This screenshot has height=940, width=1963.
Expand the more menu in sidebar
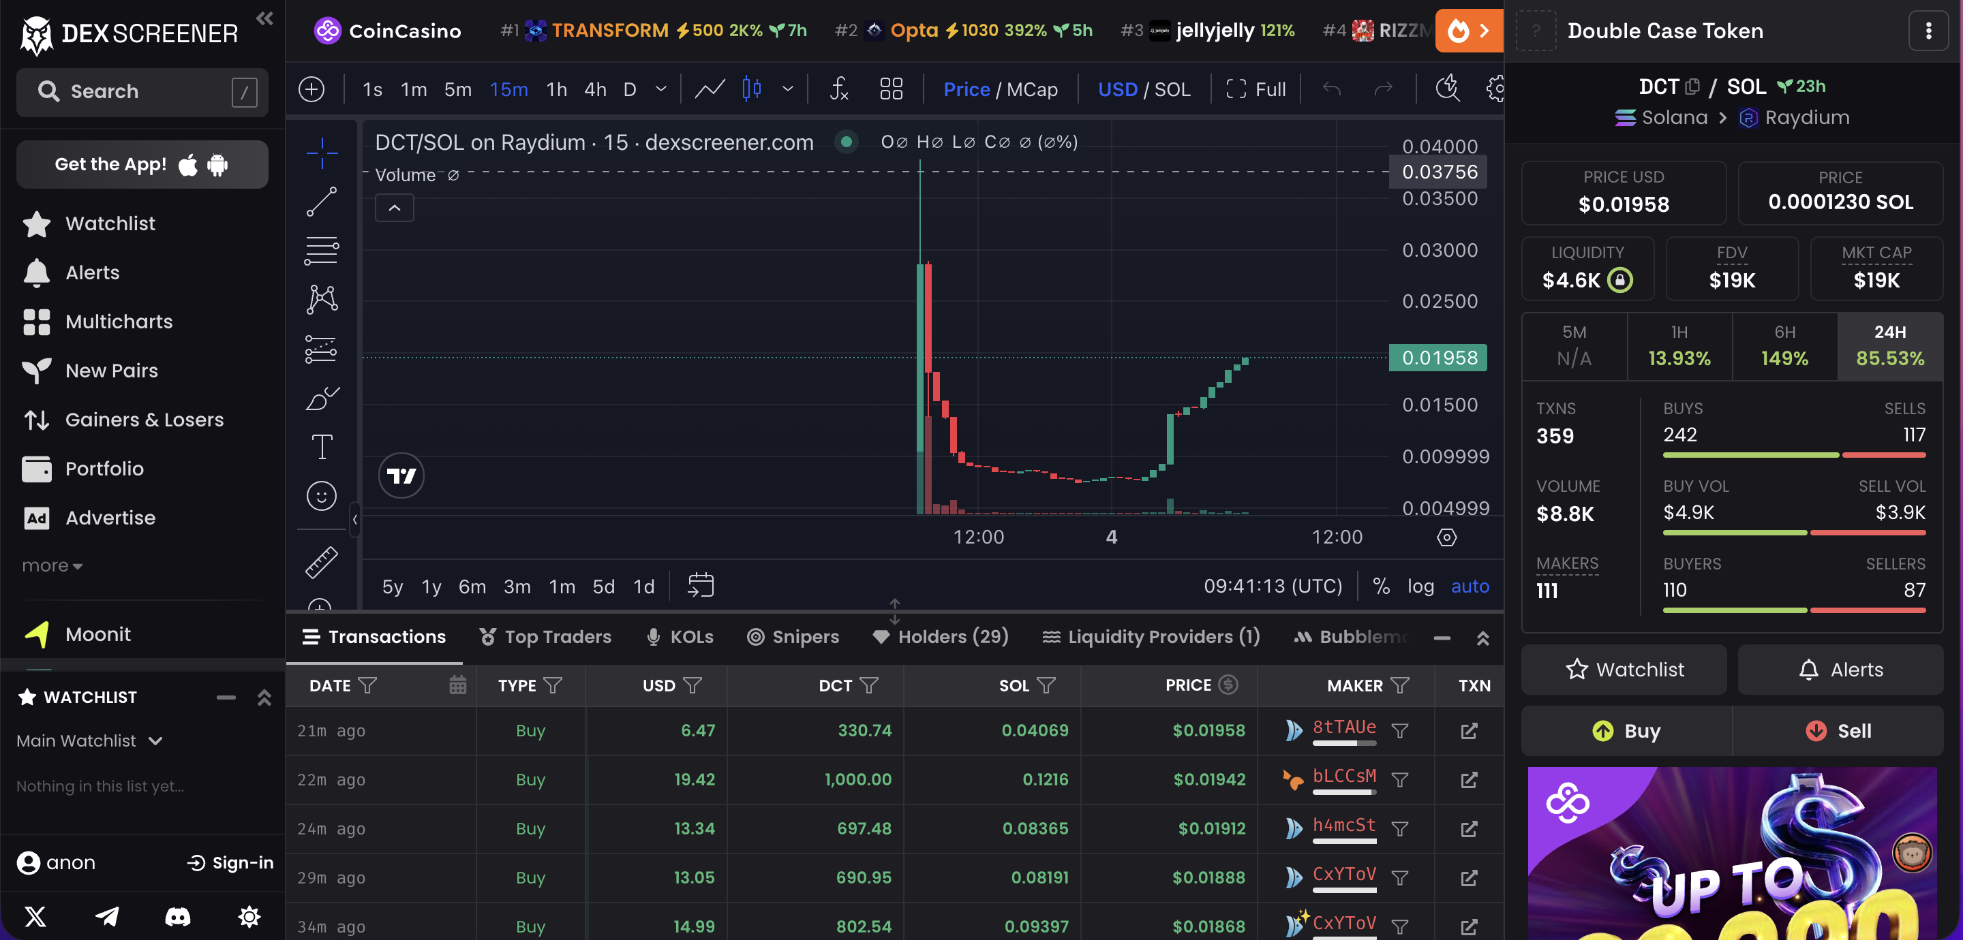[52, 565]
